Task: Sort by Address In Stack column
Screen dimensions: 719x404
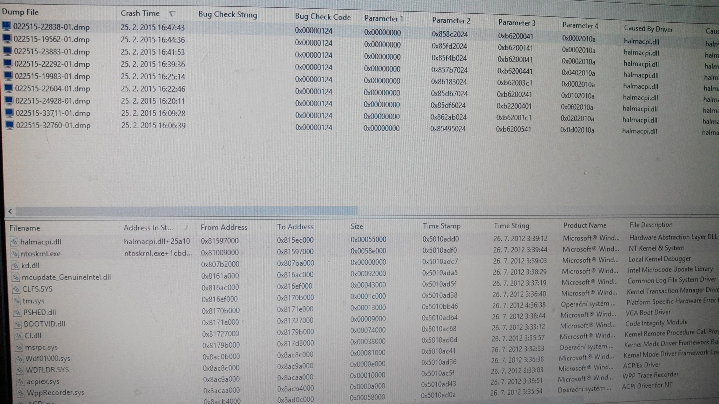Action: click(x=148, y=228)
